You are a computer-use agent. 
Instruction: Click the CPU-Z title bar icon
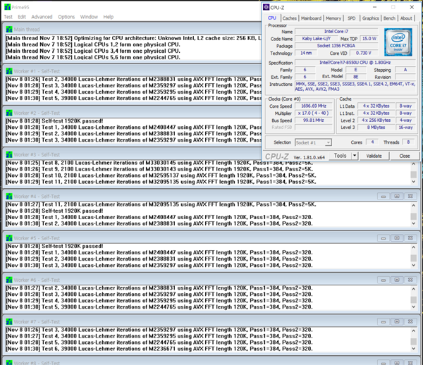(x=266, y=7)
